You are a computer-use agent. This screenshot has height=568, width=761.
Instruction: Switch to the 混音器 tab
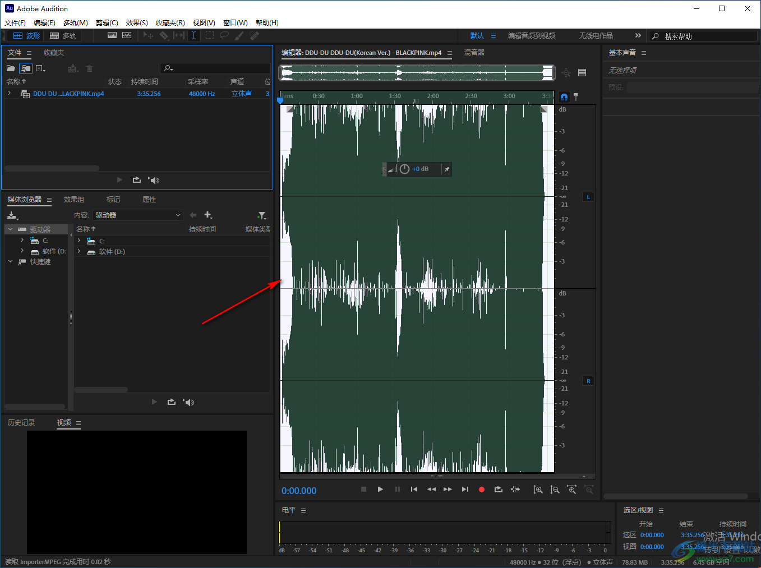coord(474,53)
